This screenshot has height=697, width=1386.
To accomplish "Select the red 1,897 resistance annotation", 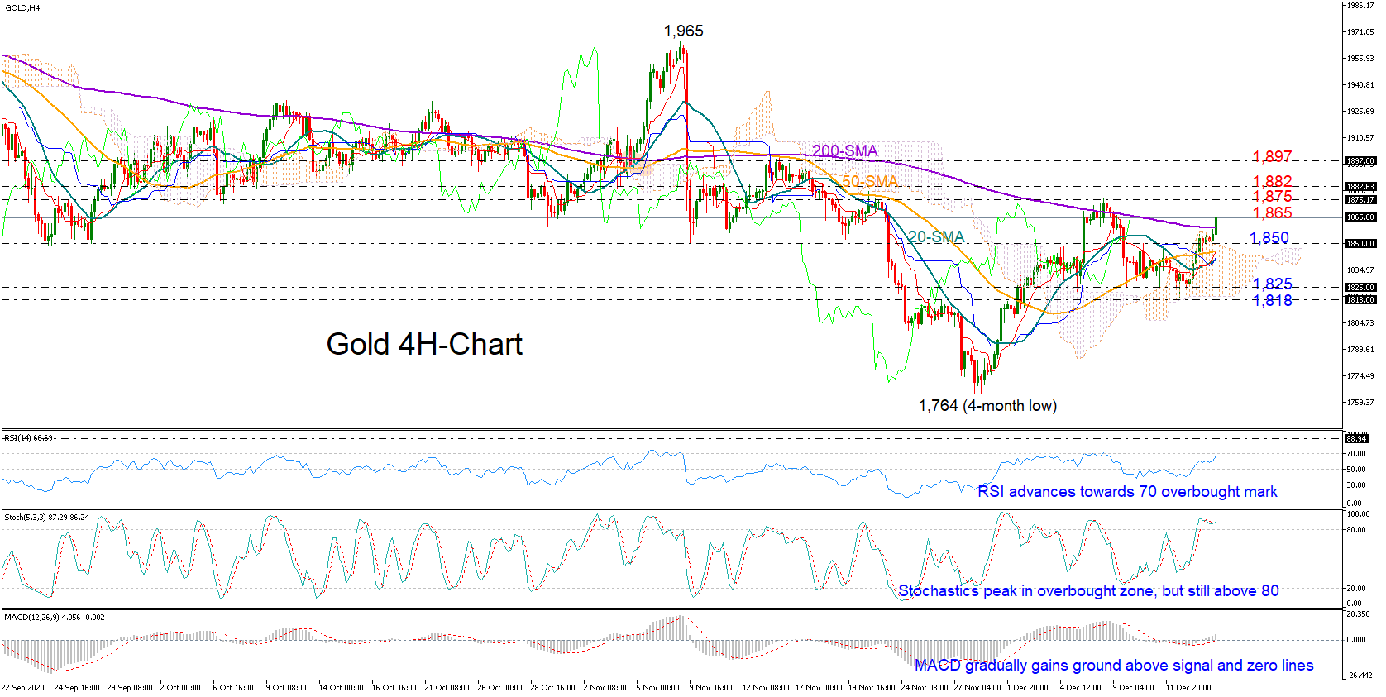I will coord(1272,156).
